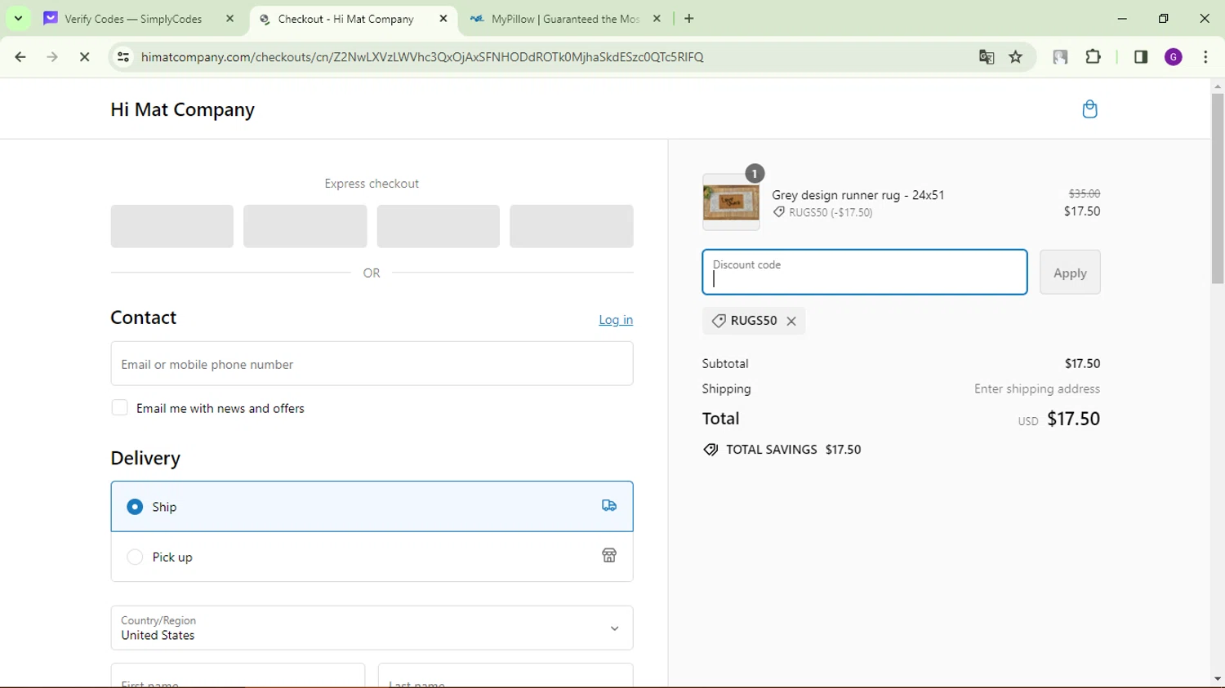This screenshot has width=1225, height=688.
Task: Bookmark this page with the star icon
Action: 1016,57
